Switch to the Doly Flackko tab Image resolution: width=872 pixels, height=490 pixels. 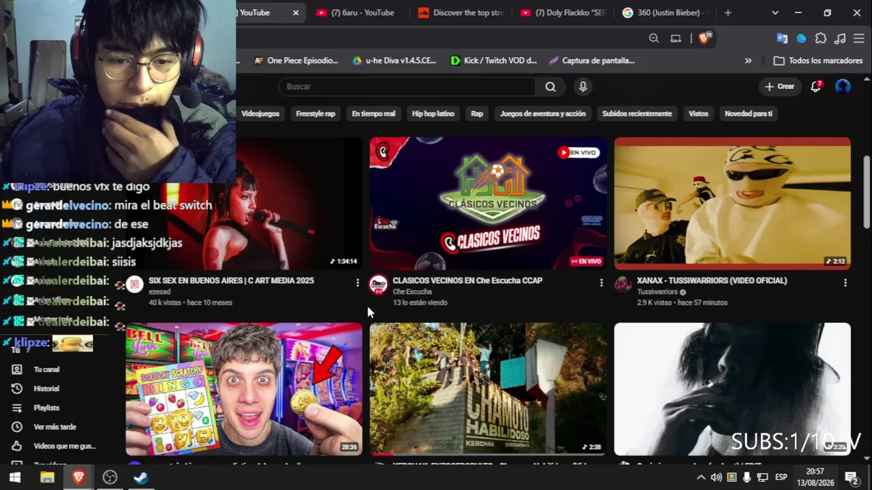(x=563, y=12)
